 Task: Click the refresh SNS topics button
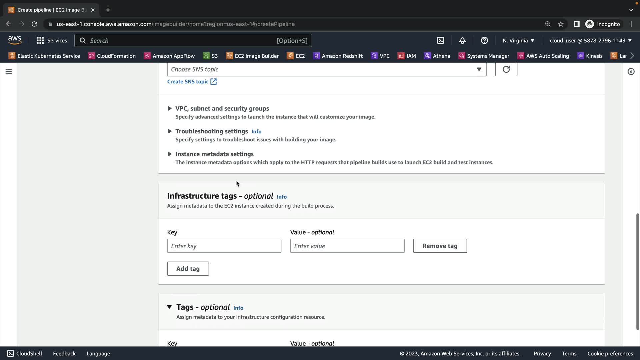tap(506, 69)
